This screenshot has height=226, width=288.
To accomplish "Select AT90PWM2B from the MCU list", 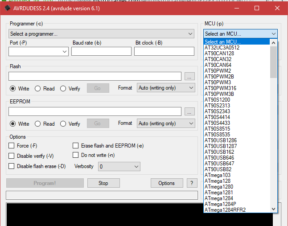I will coord(237,77).
